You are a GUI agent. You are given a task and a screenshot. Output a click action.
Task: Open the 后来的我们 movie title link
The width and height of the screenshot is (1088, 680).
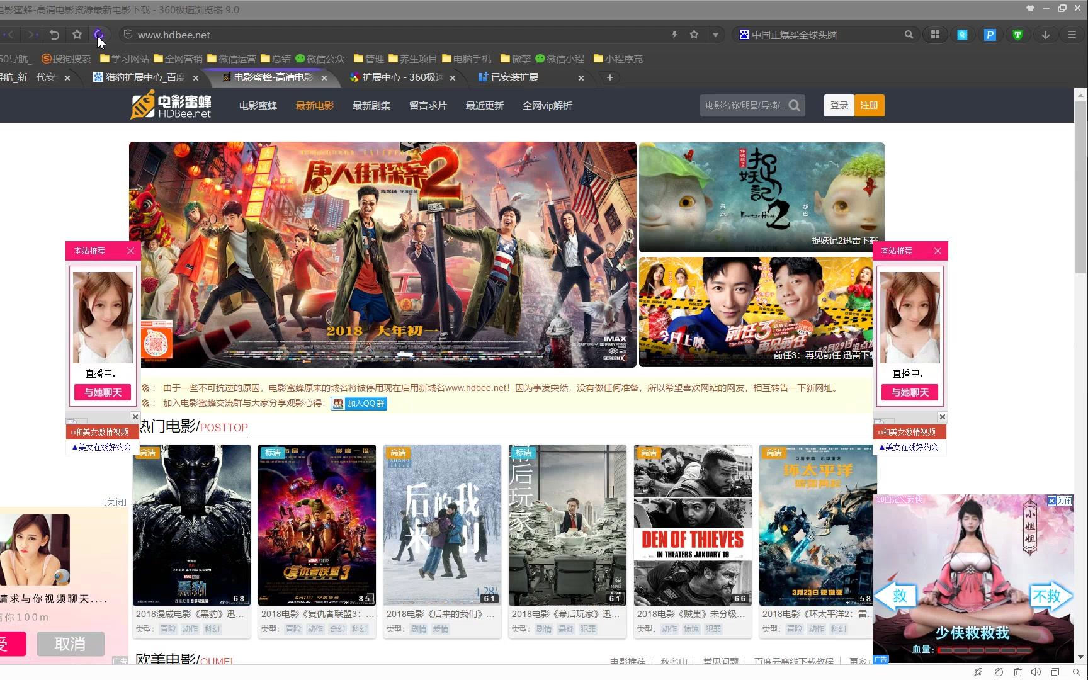pos(440,614)
